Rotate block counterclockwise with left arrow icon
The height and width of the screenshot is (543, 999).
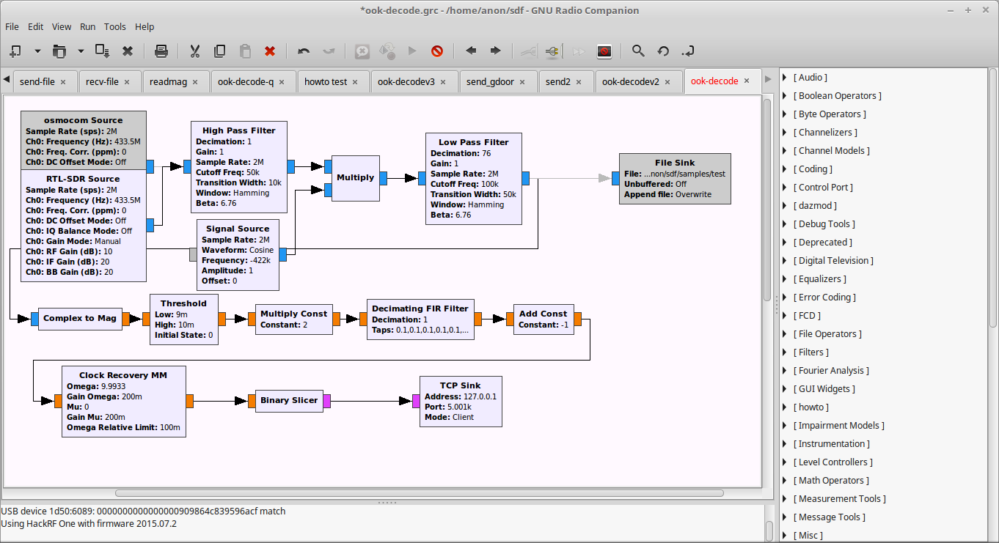pos(471,51)
